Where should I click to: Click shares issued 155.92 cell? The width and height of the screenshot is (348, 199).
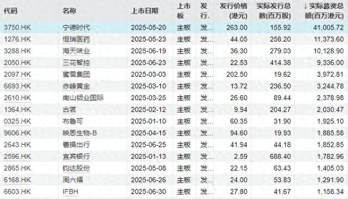tap(281, 28)
